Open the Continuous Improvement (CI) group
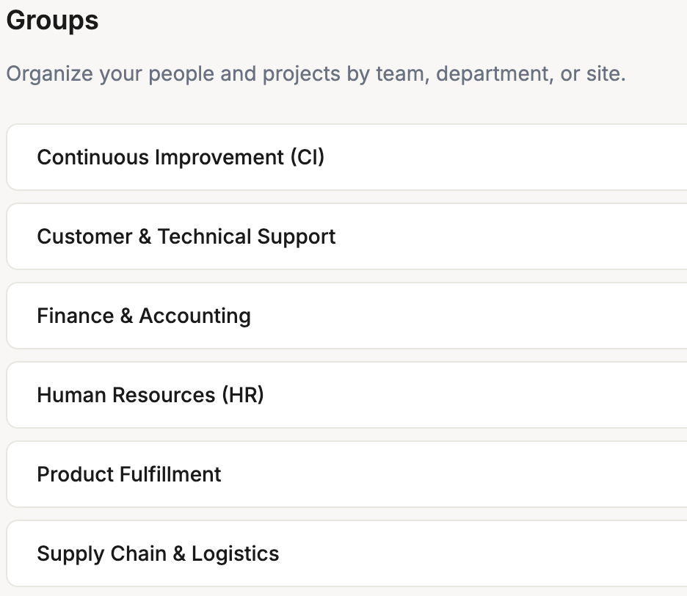 pyautogui.click(x=181, y=157)
